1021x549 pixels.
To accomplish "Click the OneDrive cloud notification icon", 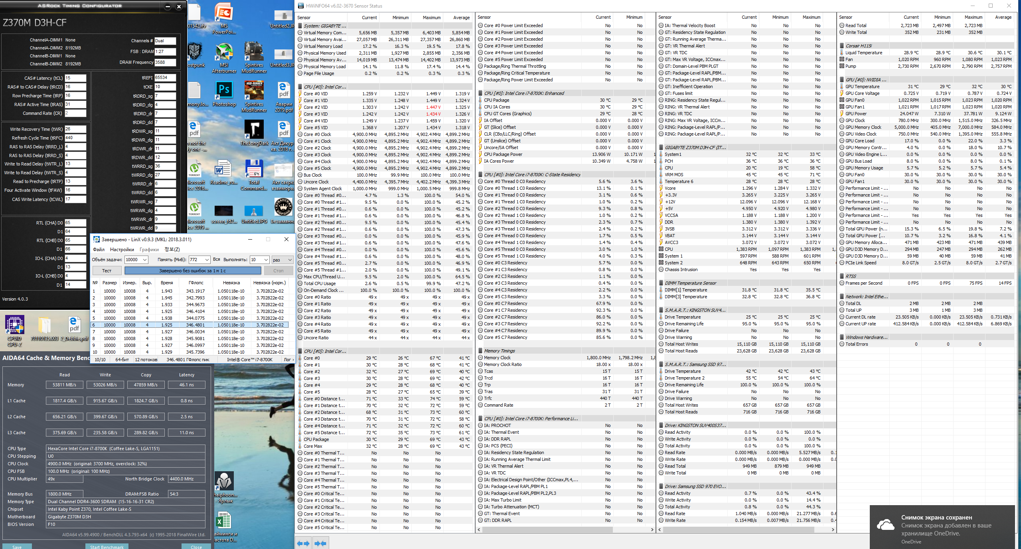I will pyautogui.click(x=885, y=525).
